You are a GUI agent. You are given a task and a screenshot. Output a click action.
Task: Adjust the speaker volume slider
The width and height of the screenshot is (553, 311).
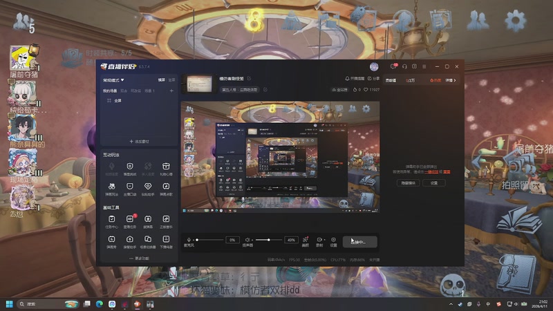pyautogui.click(x=268, y=240)
